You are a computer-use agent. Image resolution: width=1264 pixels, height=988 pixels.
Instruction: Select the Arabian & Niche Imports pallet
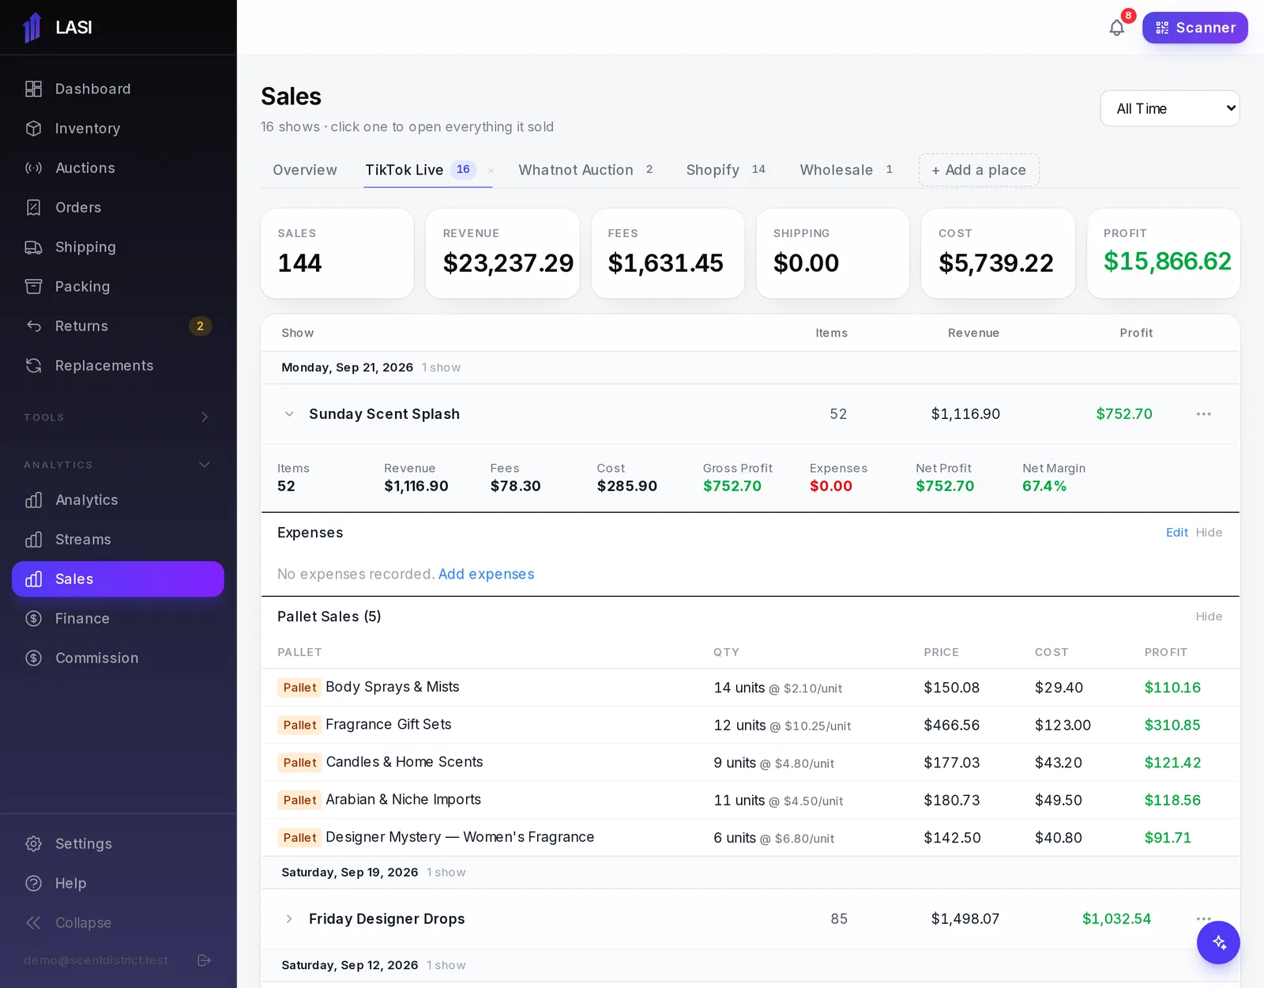(x=750, y=800)
